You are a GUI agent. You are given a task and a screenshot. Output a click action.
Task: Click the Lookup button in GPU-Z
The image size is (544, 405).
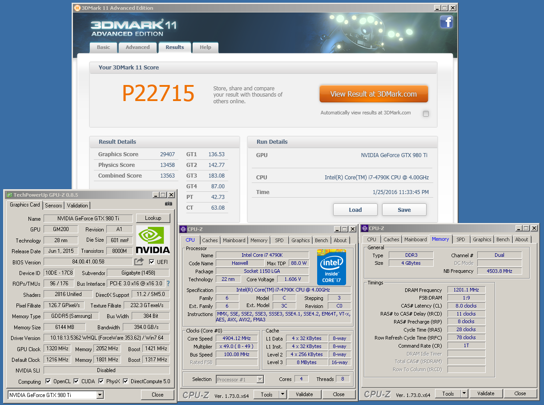click(153, 218)
